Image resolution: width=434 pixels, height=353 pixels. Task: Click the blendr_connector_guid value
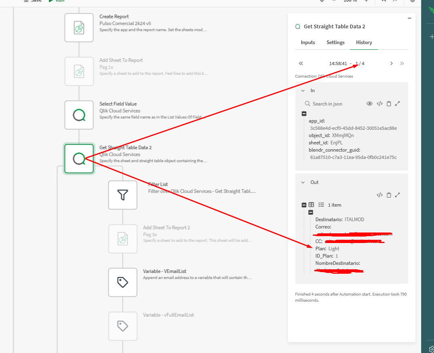[x=353, y=157]
